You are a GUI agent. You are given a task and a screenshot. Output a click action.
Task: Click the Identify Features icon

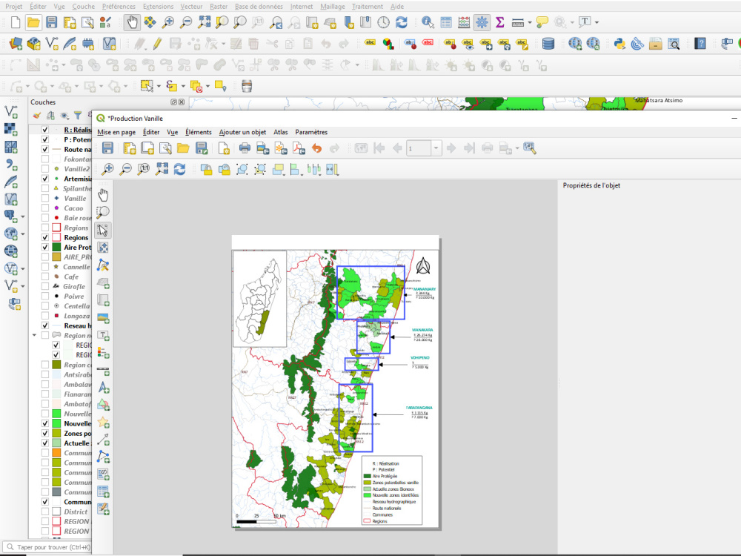click(x=428, y=22)
